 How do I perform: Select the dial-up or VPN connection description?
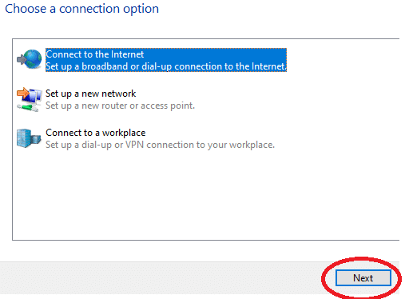point(160,145)
